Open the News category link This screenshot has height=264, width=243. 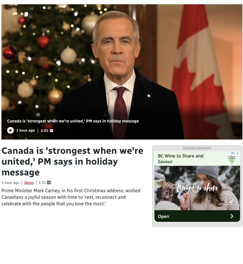tap(29, 183)
